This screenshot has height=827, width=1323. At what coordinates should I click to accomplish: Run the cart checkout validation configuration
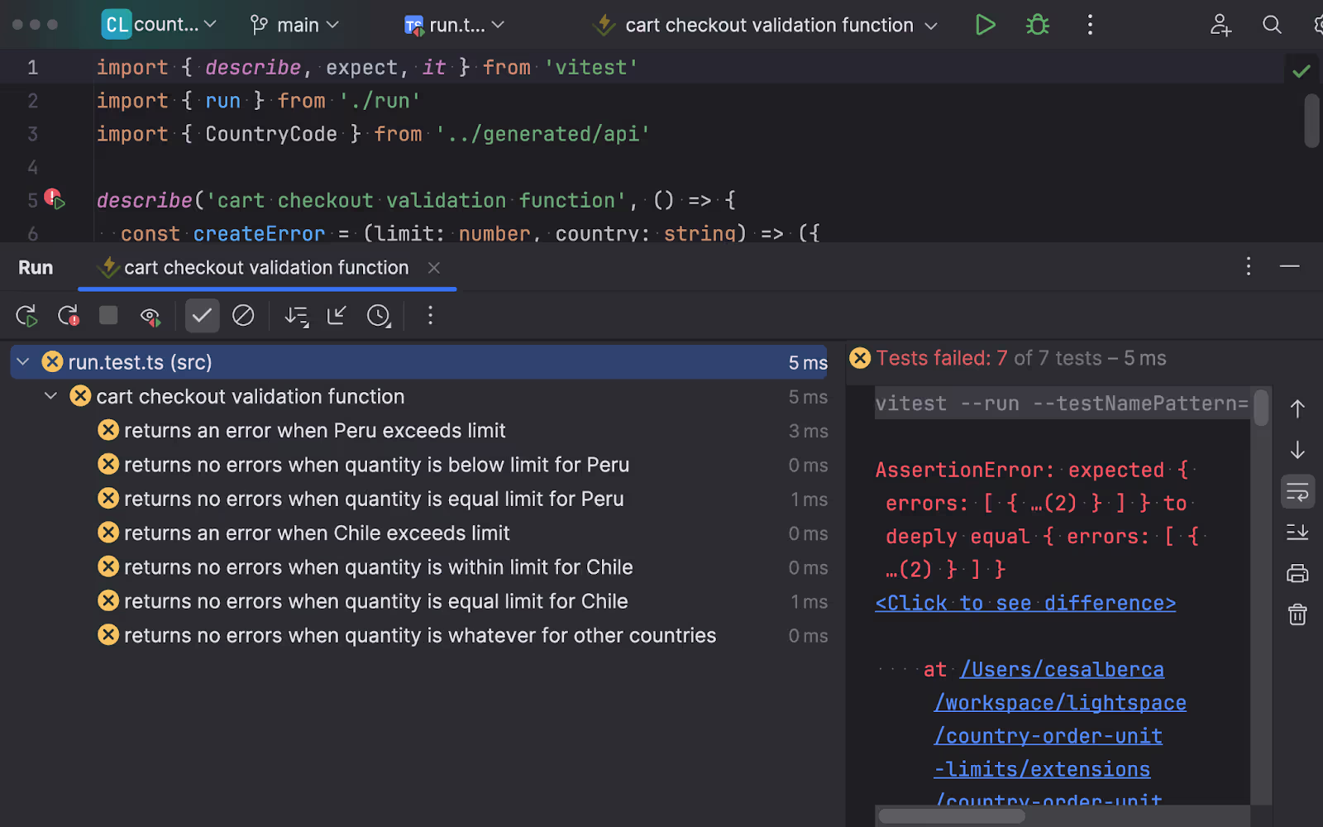point(985,25)
